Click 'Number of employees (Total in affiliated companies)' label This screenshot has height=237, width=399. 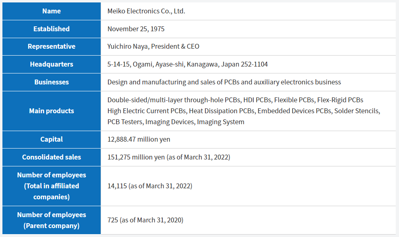point(52,186)
